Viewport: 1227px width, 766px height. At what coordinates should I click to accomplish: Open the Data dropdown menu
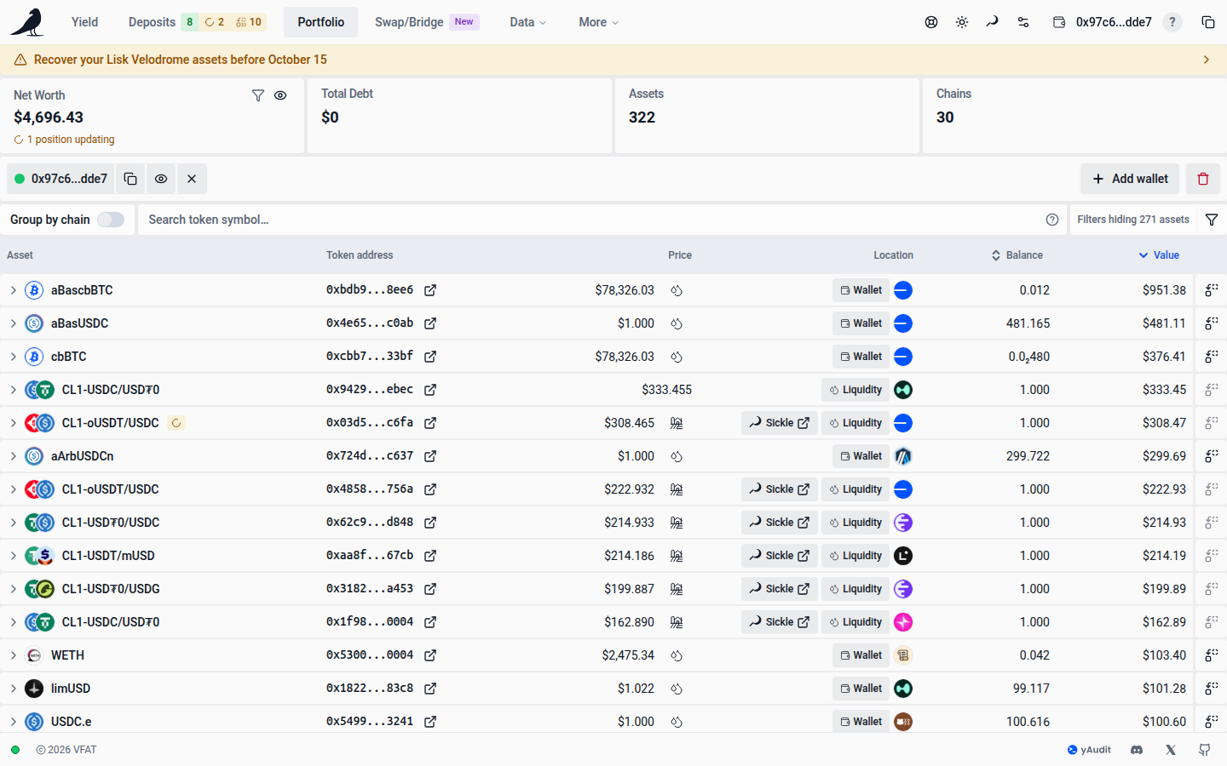528,22
